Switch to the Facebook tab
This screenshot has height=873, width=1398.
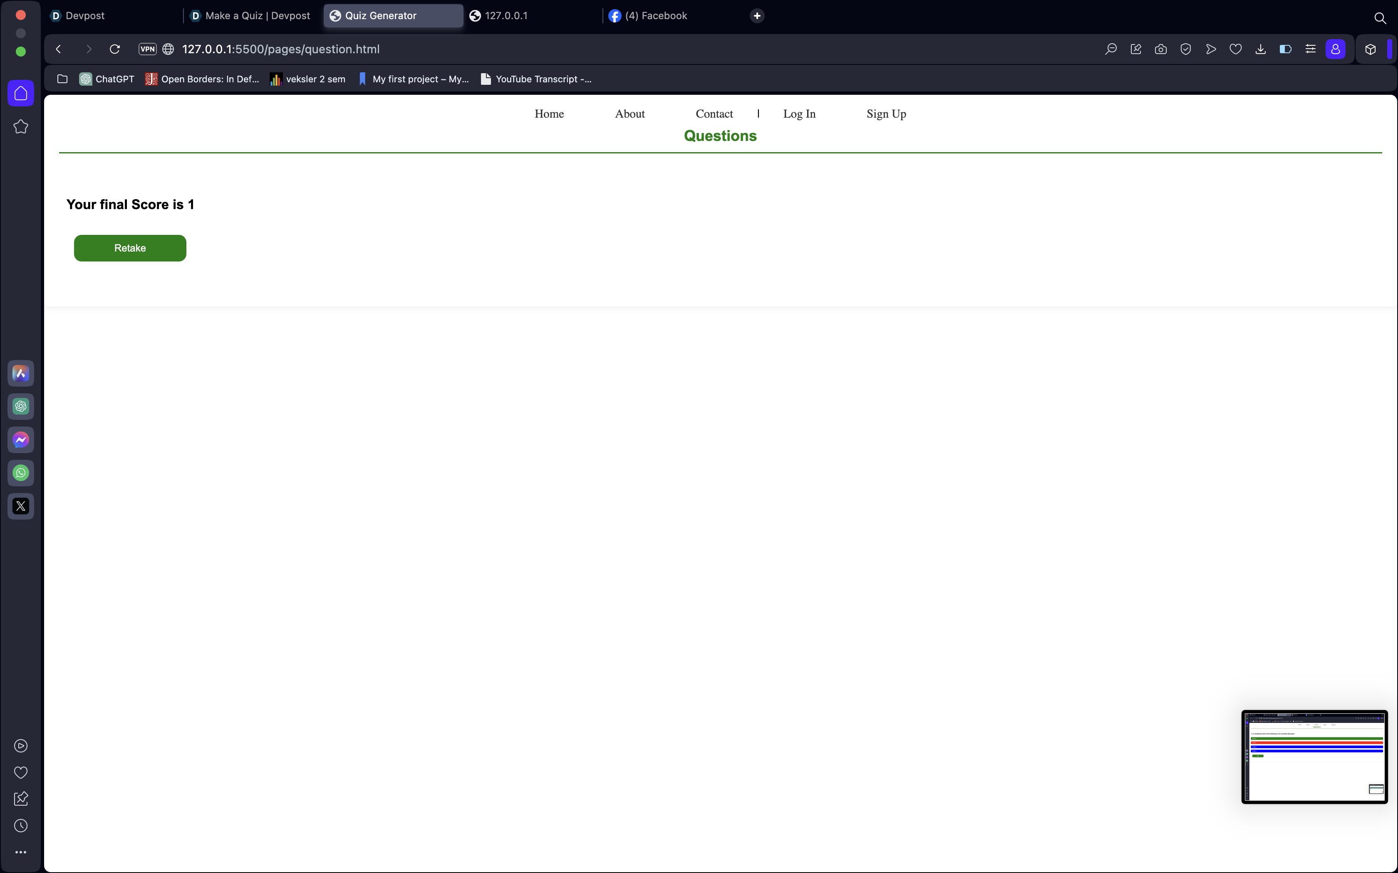[656, 16]
